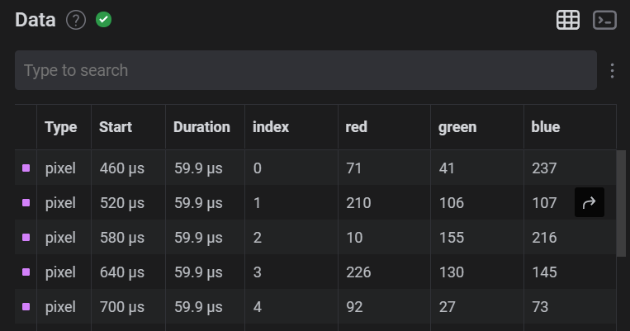Click the red value 92
This screenshot has height=331, width=630.
click(x=354, y=307)
